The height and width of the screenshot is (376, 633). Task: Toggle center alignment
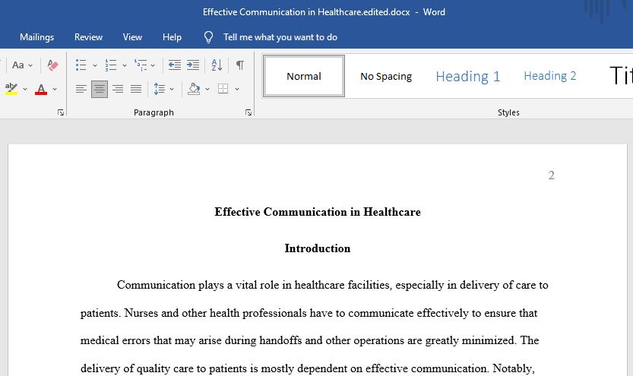100,89
